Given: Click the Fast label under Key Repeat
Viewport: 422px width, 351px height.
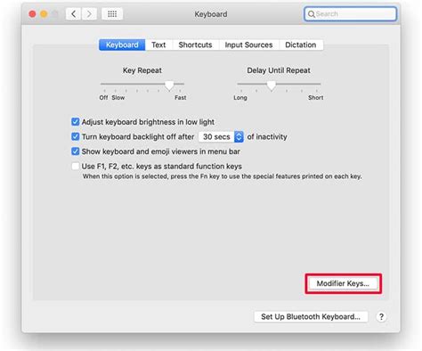Looking at the screenshot, I should tap(181, 98).
